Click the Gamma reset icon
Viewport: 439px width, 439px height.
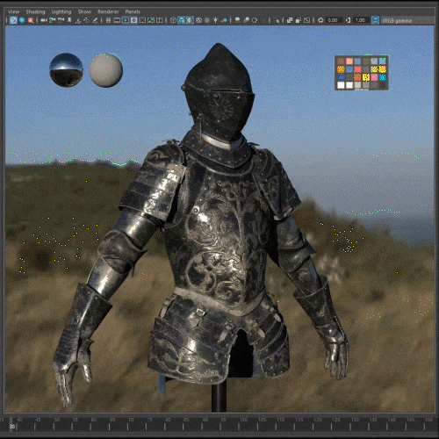pyautogui.click(x=348, y=20)
